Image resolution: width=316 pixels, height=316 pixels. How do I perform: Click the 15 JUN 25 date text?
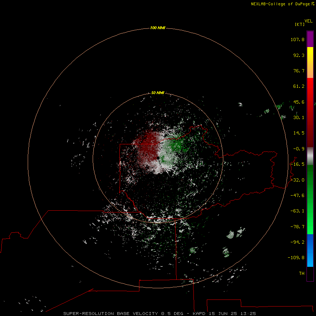click(223, 314)
